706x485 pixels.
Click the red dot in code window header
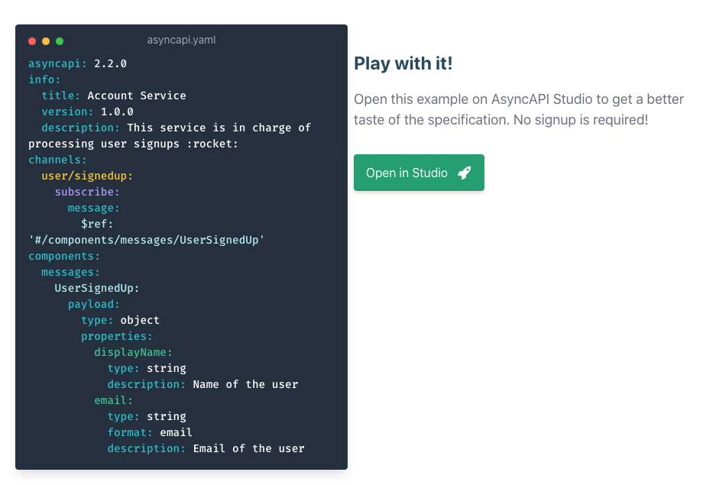(x=32, y=41)
